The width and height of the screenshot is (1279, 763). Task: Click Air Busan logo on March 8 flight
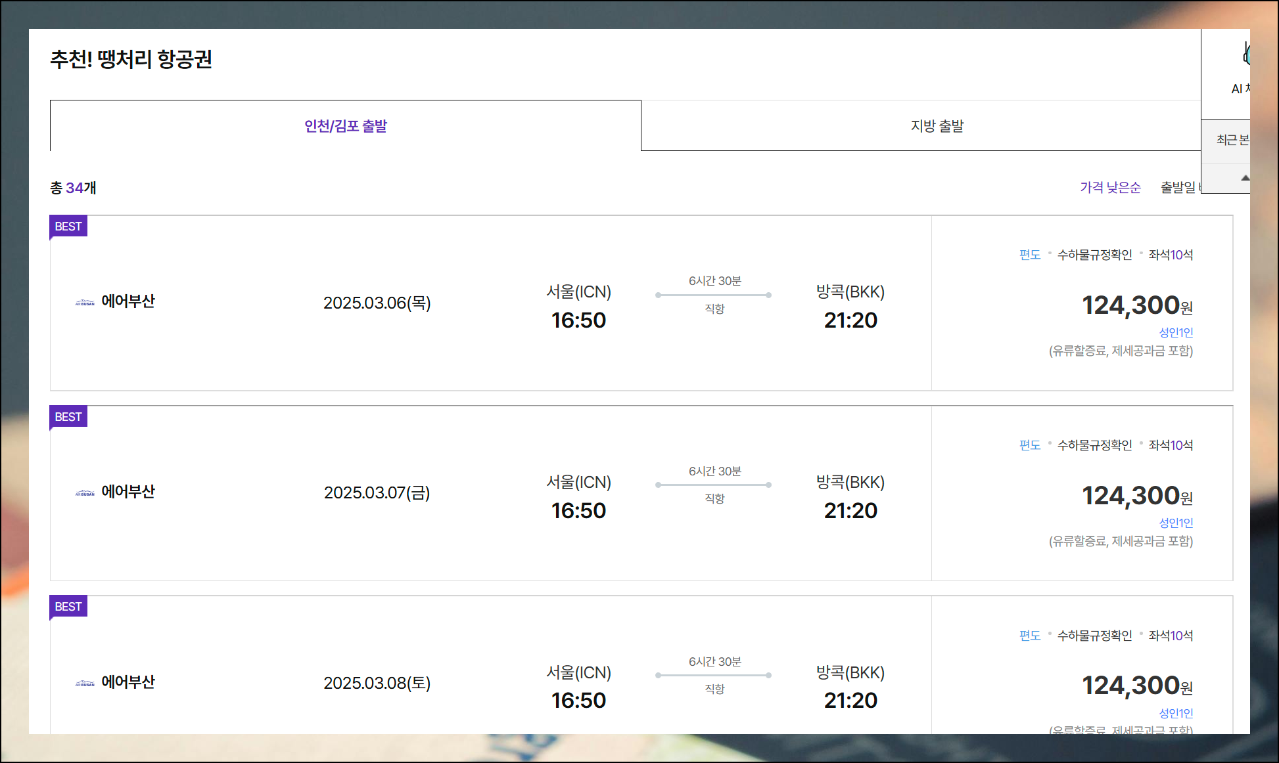coord(85,684)
